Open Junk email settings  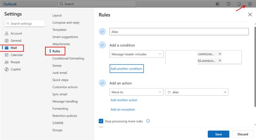coord(60,73)
